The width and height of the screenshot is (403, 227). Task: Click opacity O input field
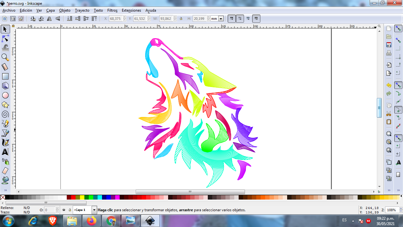point(50,210)
